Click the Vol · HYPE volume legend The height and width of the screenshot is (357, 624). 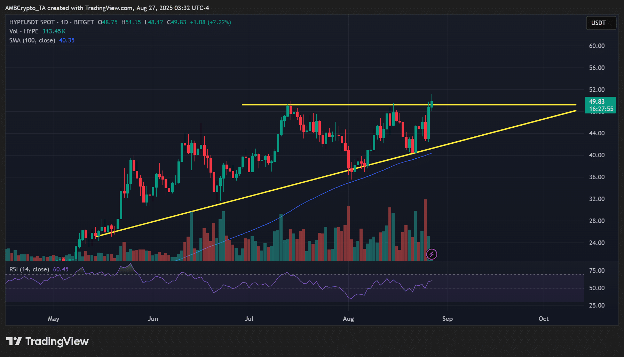click(24, 31)
